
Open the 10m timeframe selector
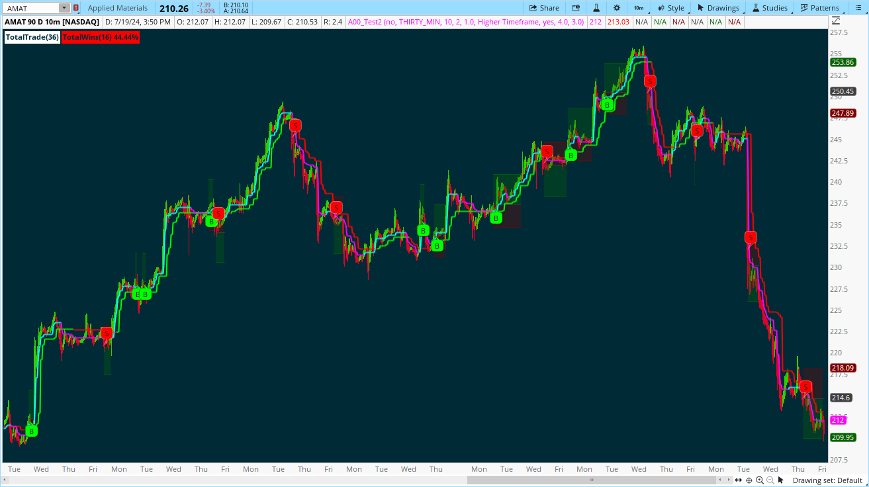coord(638,8)
